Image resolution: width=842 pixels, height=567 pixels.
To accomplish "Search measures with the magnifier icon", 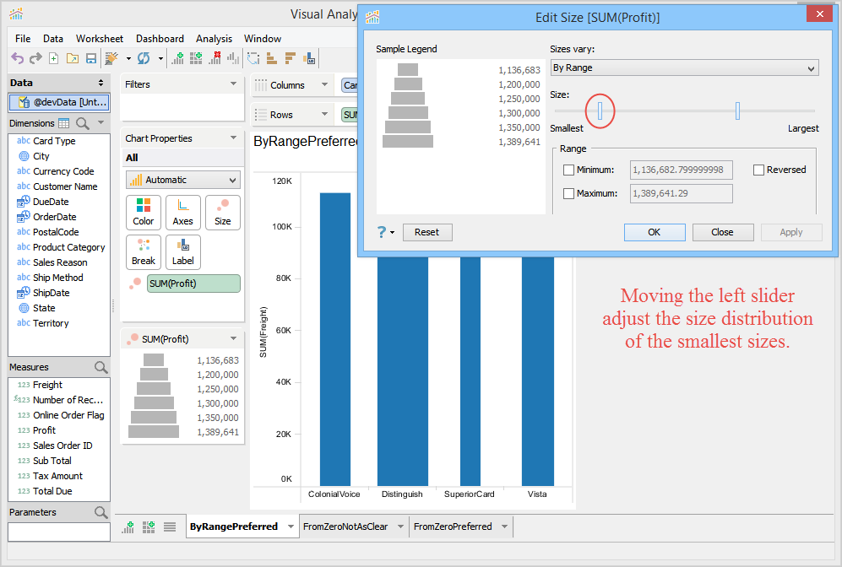I will click(101, 367).
